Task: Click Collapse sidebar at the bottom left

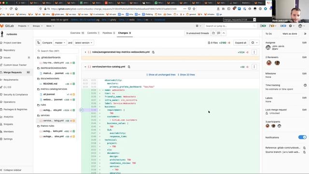Action: click(x=12, y=170)
